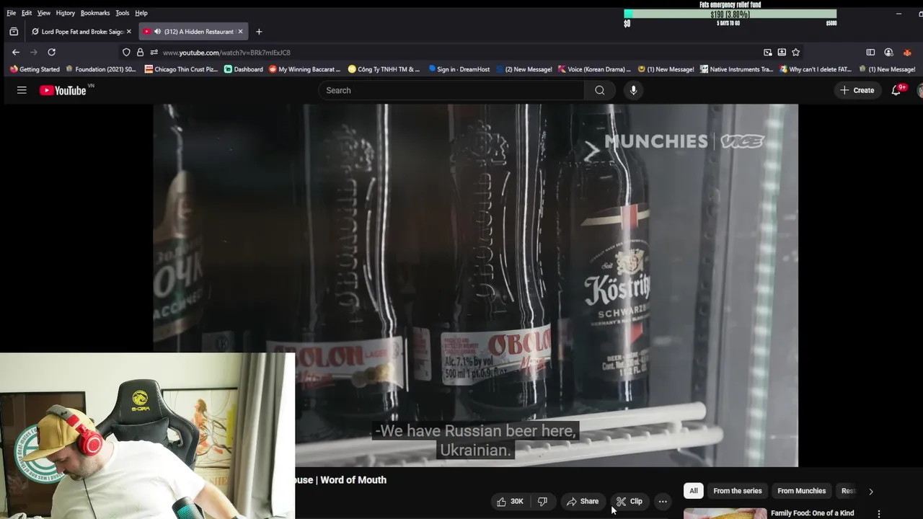Filter by From Munchies chip
923x519 pixels.
(x=802, y=491)
